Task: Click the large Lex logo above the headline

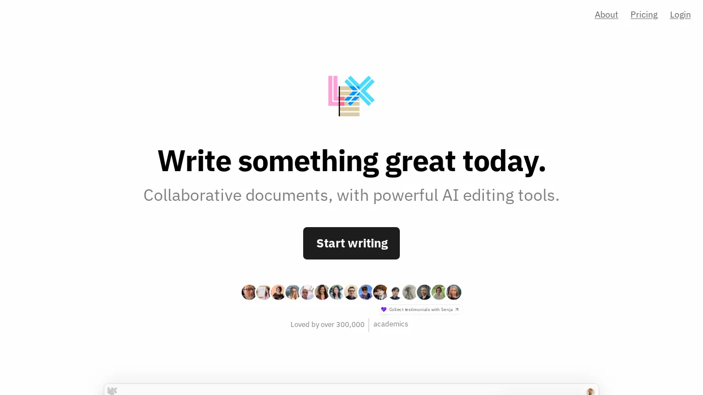Action: pyautogui.click(x=351, y=96)
